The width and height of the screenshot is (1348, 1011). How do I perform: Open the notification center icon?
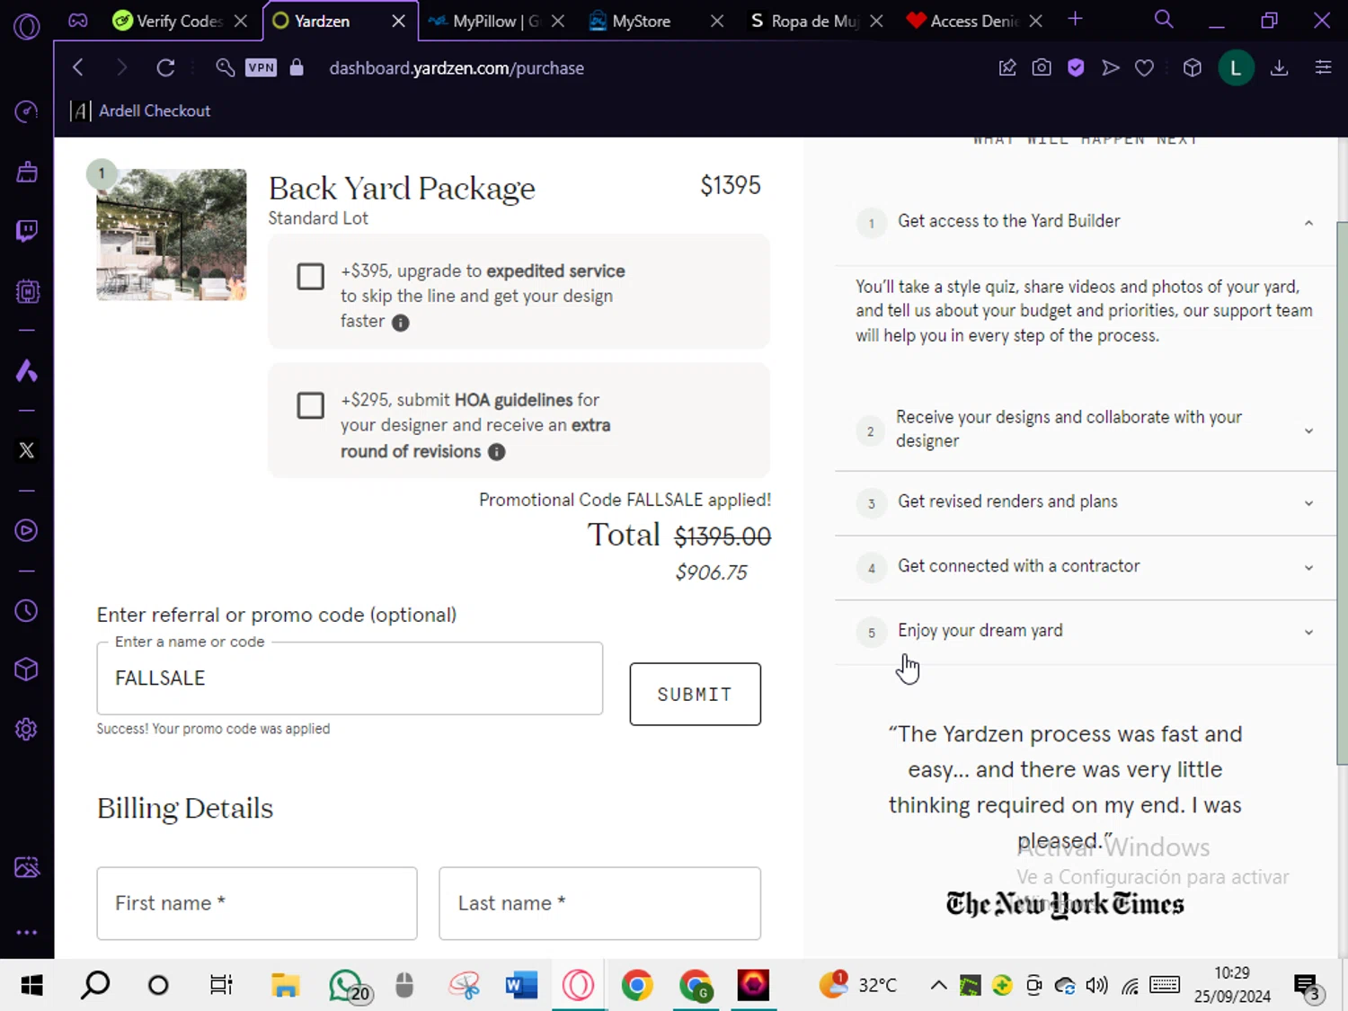(1308, 987)
